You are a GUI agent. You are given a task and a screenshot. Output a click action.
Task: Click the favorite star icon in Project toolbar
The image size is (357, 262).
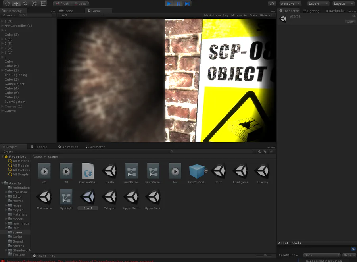click(271, 152)
